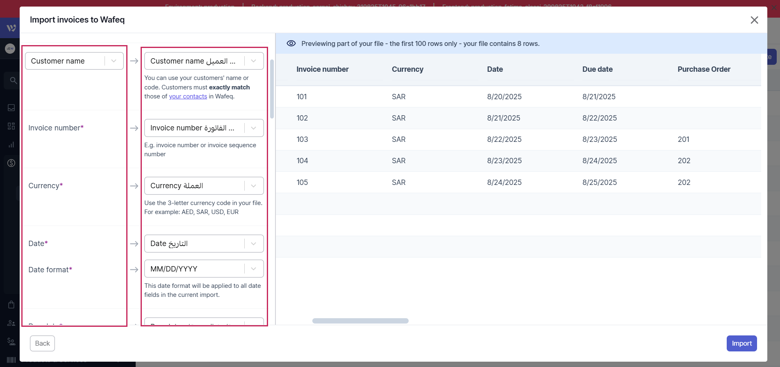Click the Back button
Image resolution: width=780 pixels, height=367 pixels.
pyautogui.click(x=42, y=343)
